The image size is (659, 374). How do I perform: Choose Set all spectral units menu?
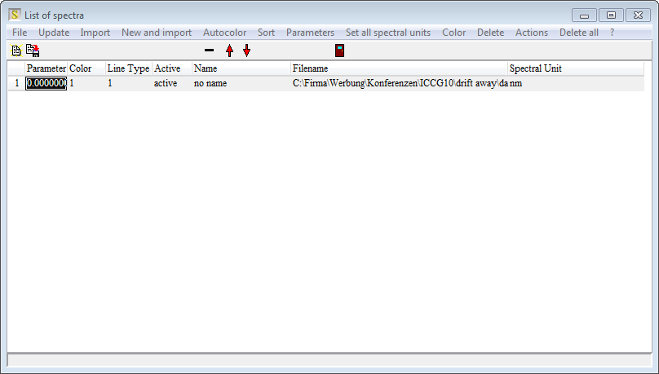coord(388,33)
